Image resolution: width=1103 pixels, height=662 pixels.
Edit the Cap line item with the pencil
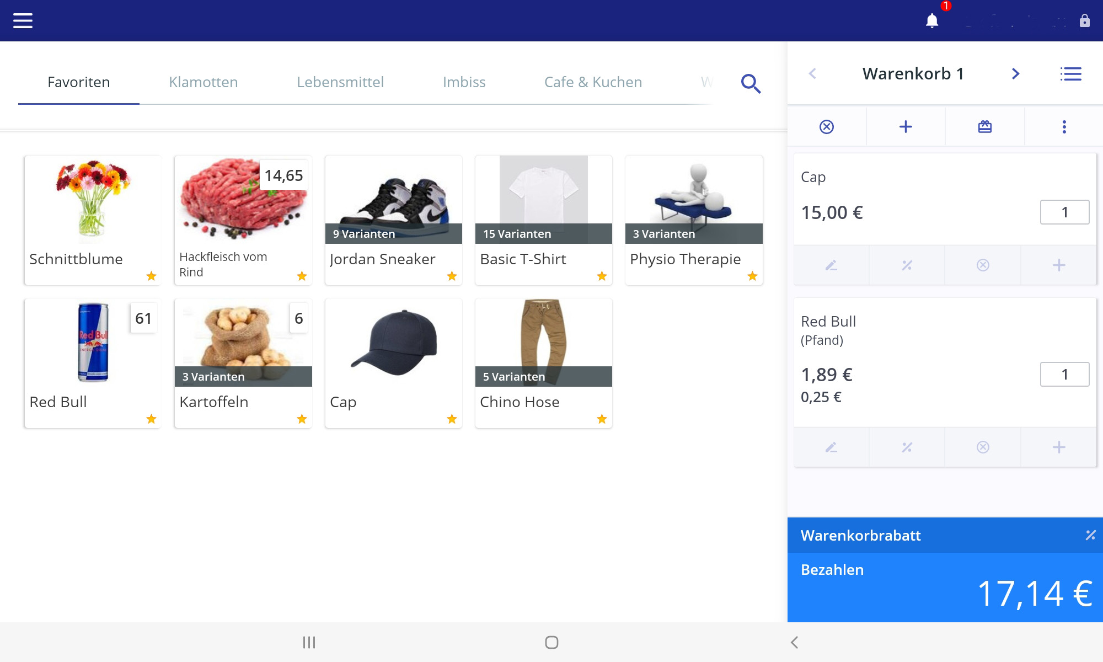click(x=831, y=265)
